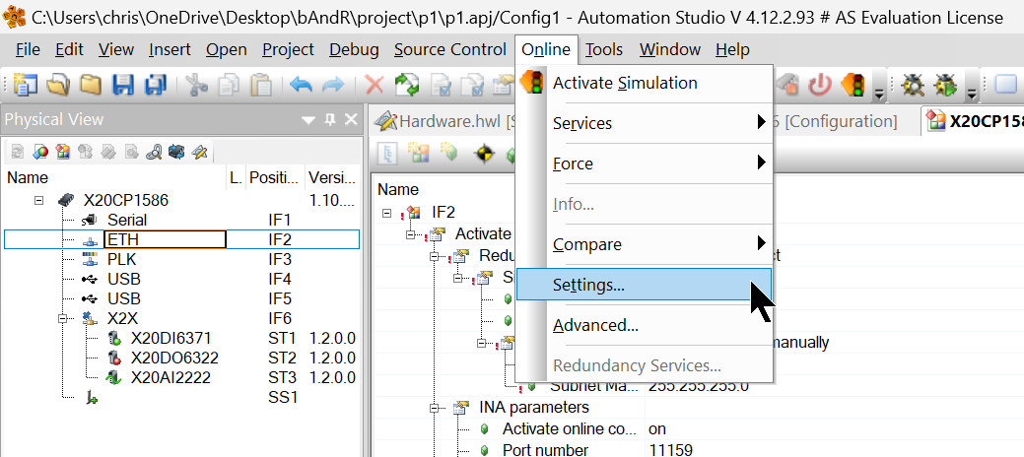Click the Cut scissors icon

pos(196,85)
